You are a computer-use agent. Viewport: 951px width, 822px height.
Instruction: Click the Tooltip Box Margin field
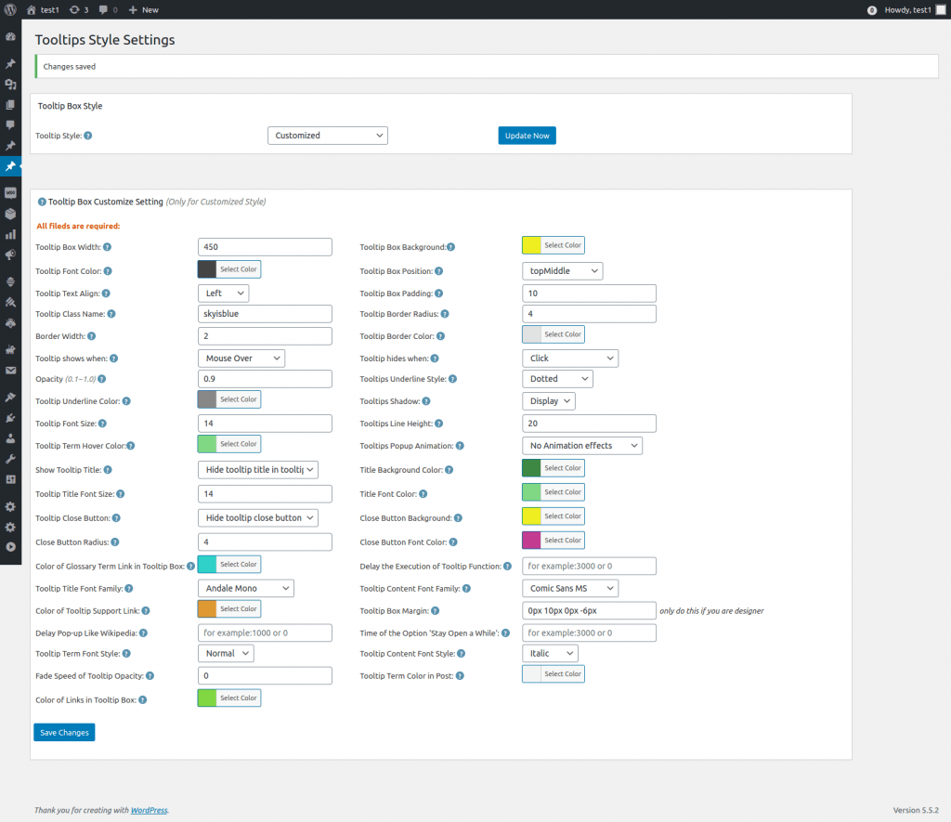tap(589, 611)
